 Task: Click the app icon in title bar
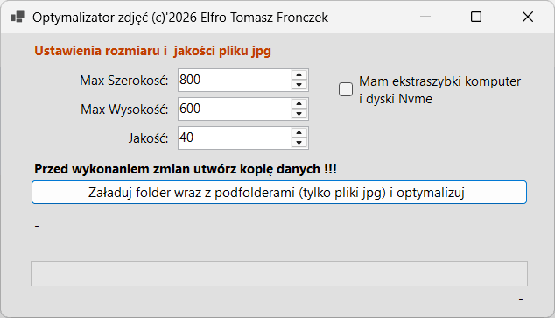[18, 17]
